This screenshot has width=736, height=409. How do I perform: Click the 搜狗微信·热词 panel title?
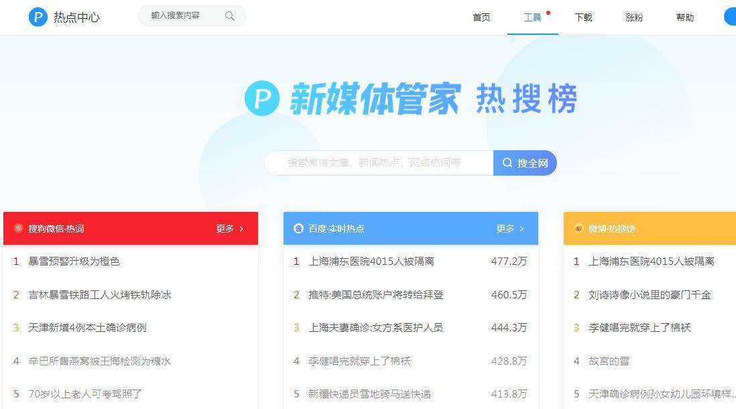[56, 229]
